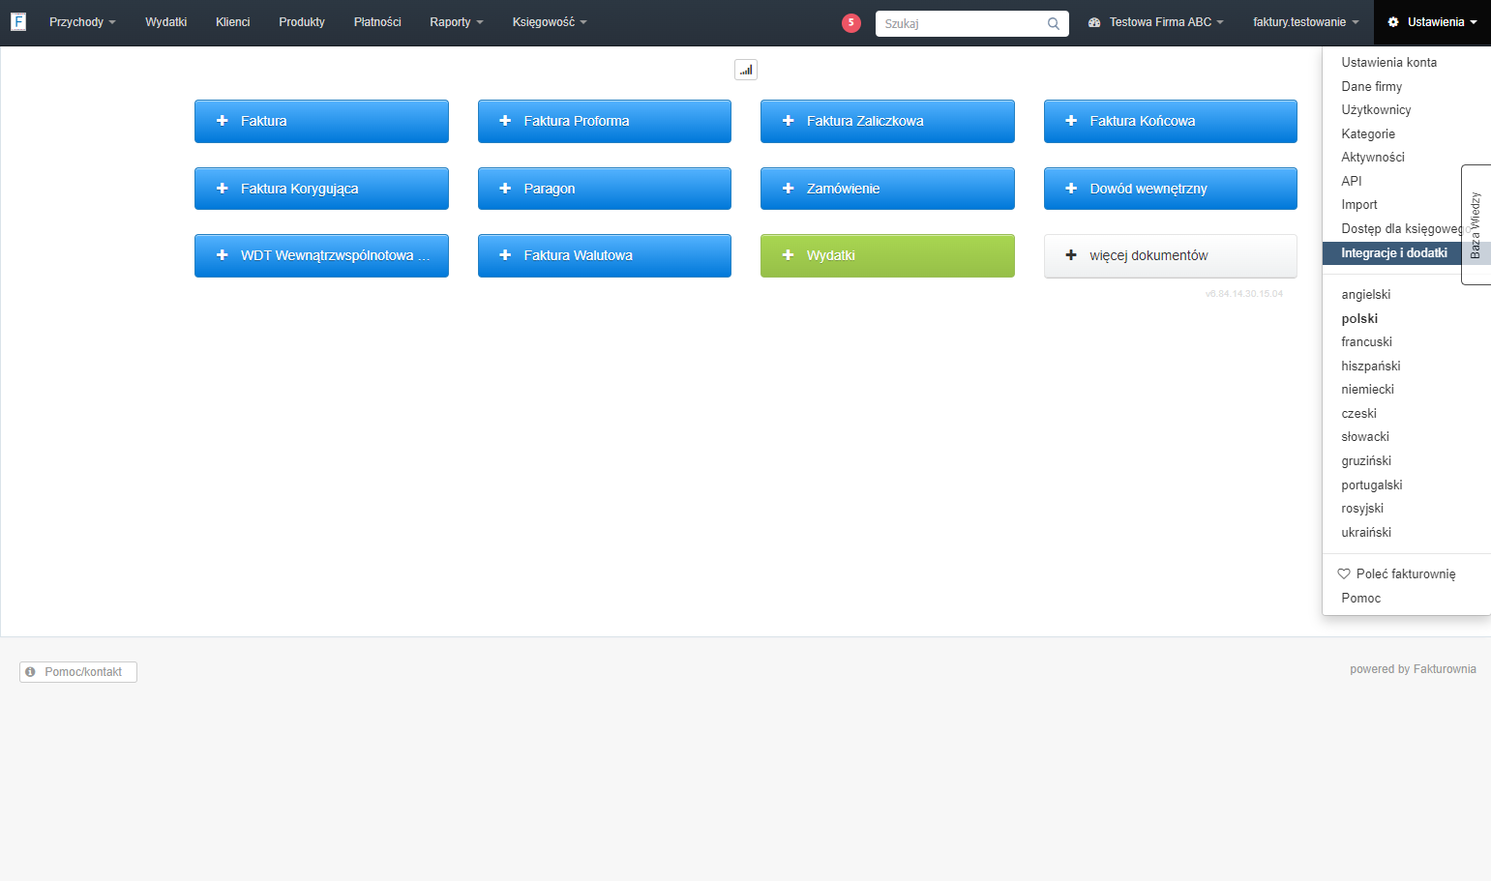Create a Dowód wewnętrzny document
The height and width of the screenshot is (881, 1491).
coord(1171,189)
